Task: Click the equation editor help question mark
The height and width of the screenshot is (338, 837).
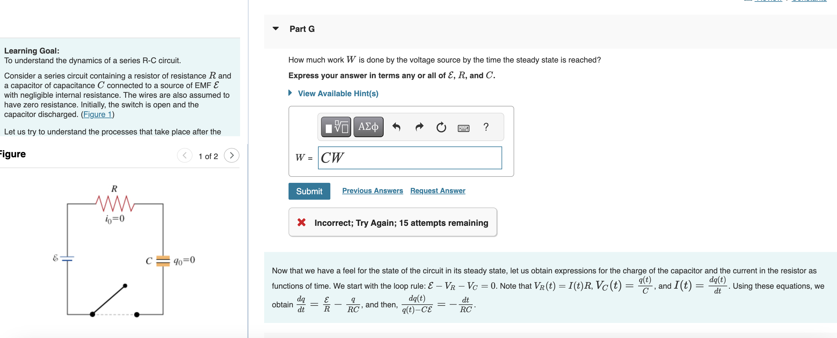Action: point(486,127)
